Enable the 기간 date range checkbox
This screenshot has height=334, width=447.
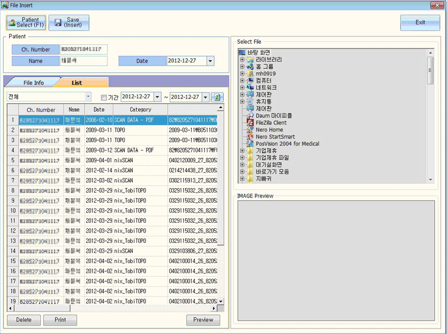point(104,97)
